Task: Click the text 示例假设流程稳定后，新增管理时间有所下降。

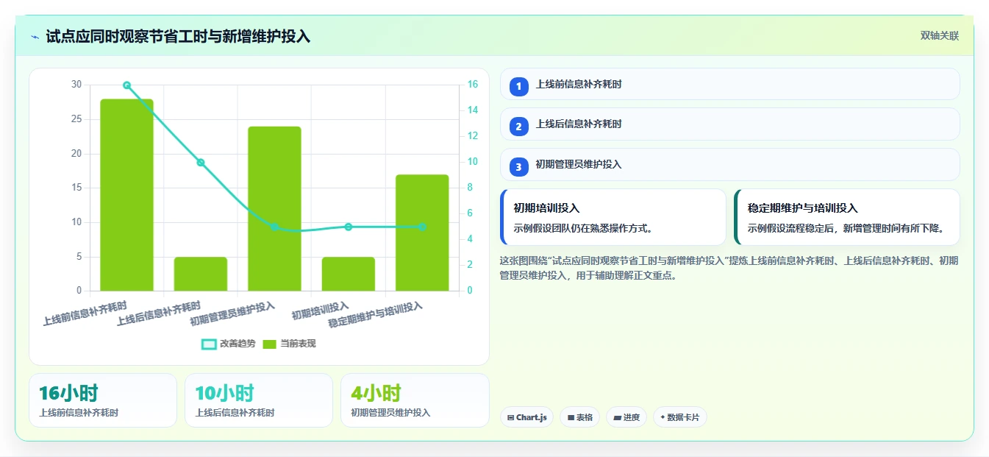Action: 846,228
